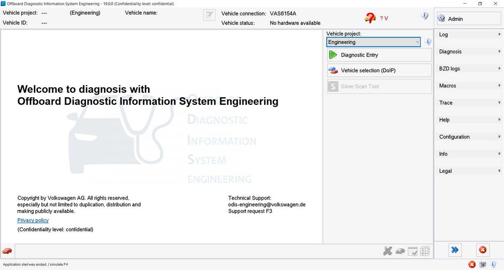This screenshot has height=270, width=504.
Task: Click 'Support request F3' text
Action: click(250, 211)
